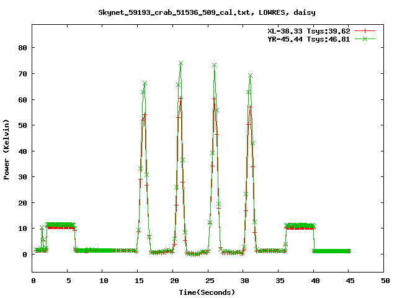Screen dimensions: 397x298
Task: Select legend entry YR-45.44 Tsys:46.81
Action: [309, 39]
